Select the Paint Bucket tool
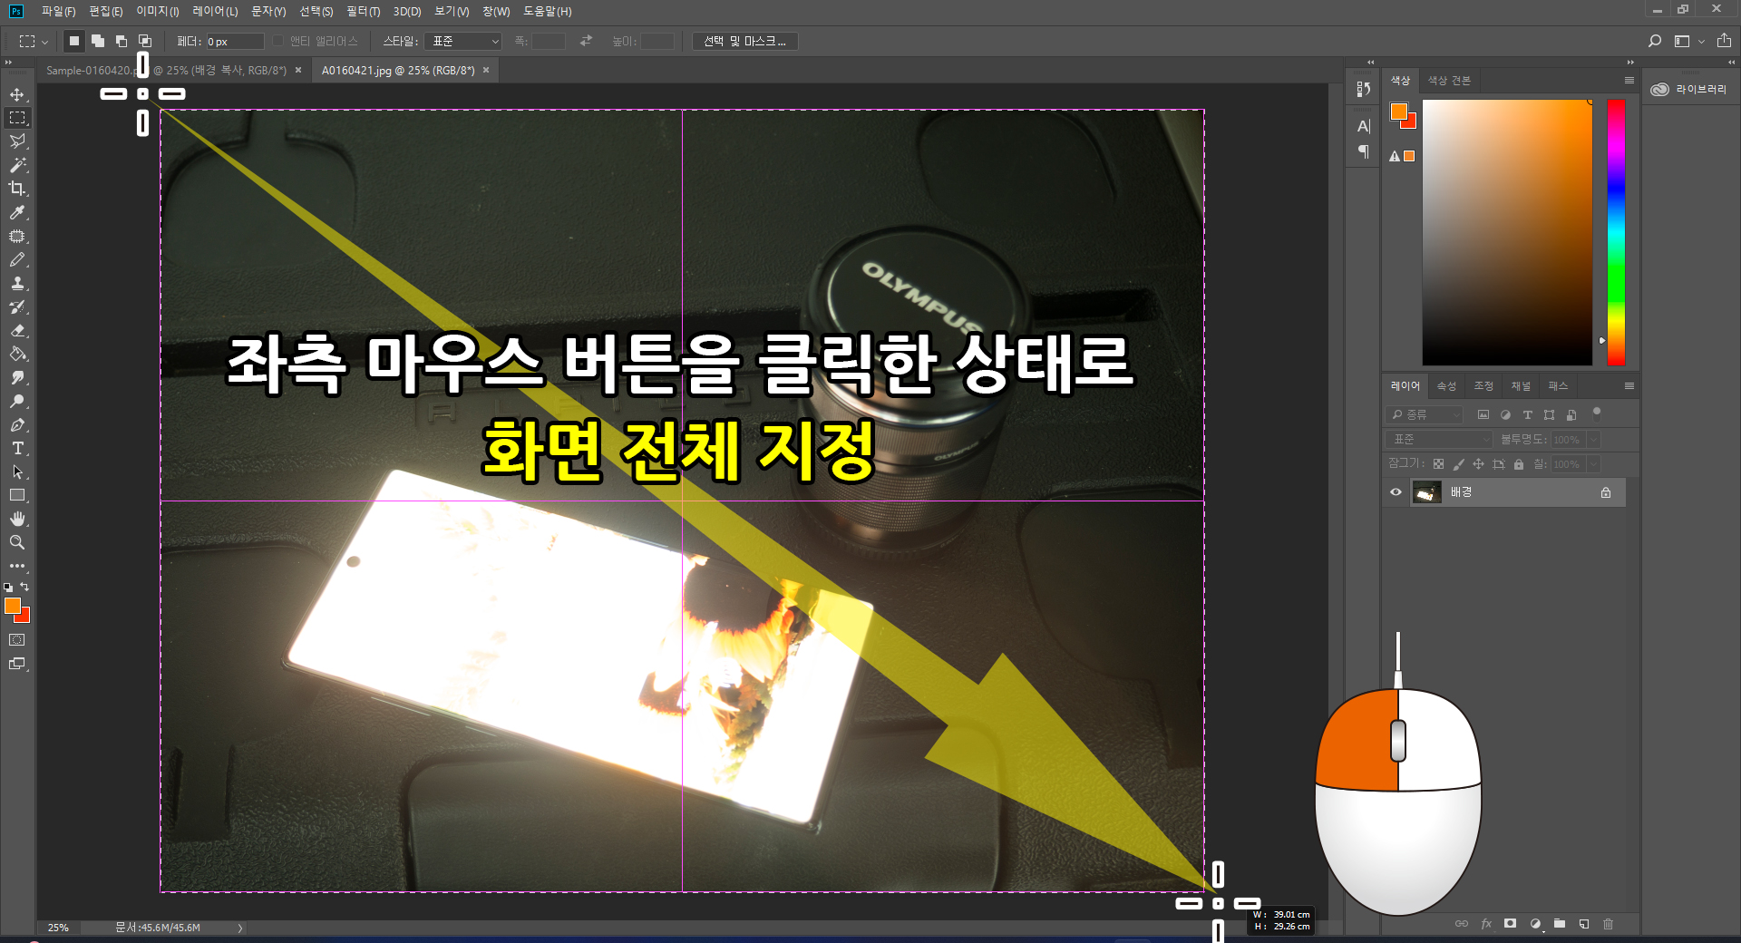The image size is (1741, 943). pyautogui.click(x=17, y=354)
